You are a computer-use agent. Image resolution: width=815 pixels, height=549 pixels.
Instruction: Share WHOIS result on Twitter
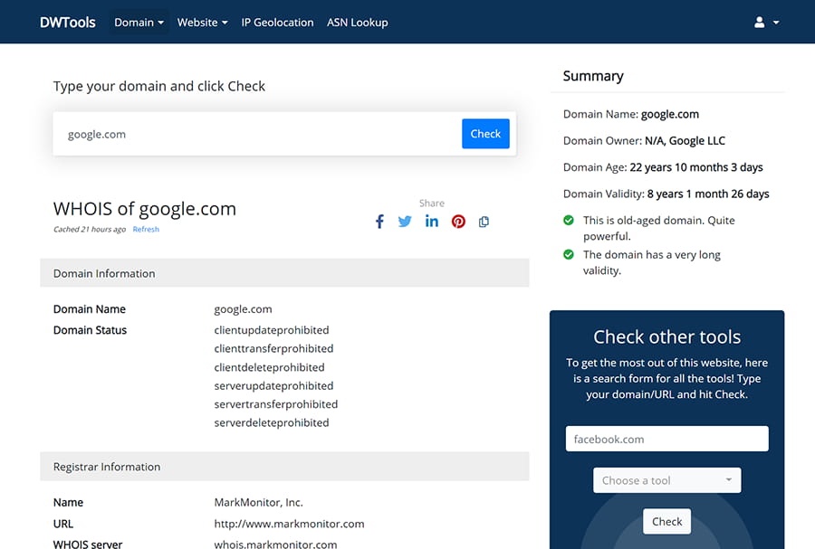(405, 222)
